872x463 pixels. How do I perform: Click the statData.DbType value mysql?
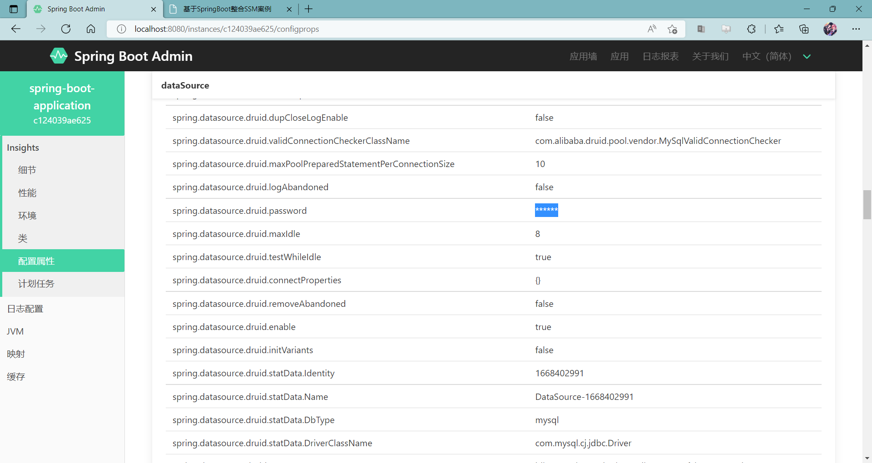coord(547,420)
